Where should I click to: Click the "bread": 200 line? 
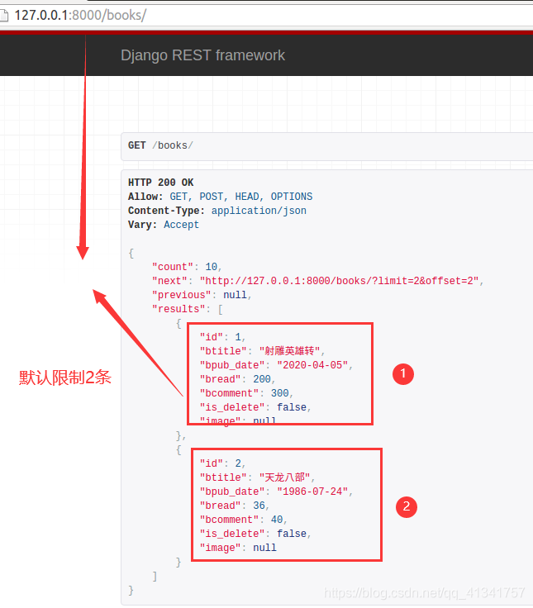237,379
